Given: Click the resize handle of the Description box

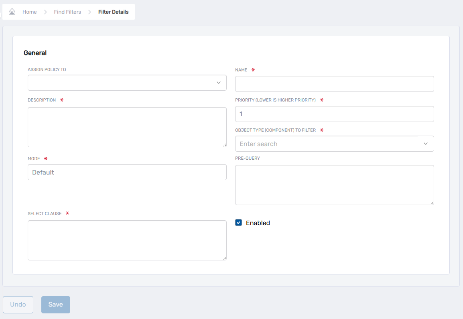Looking at the screenshot, I should click(x=225, y=146).
